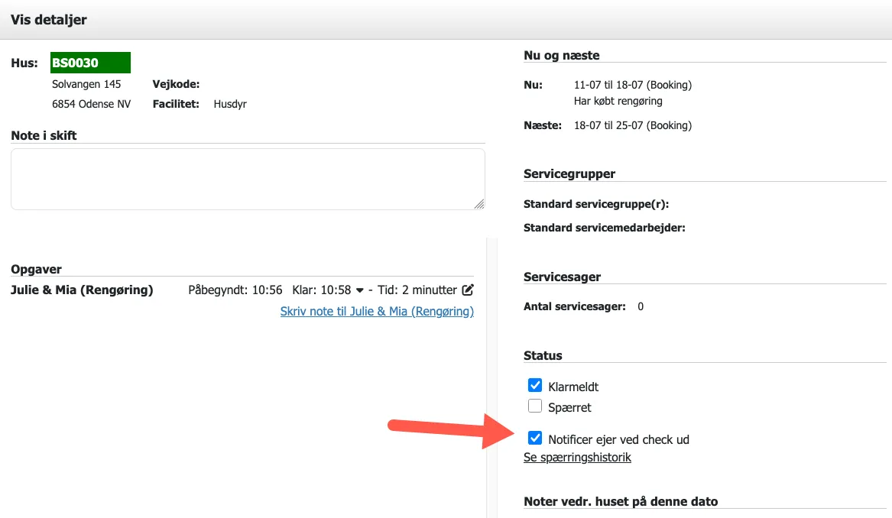
Task: Click the 'Husdyr' facility value
Action: (x=230, y=104)
